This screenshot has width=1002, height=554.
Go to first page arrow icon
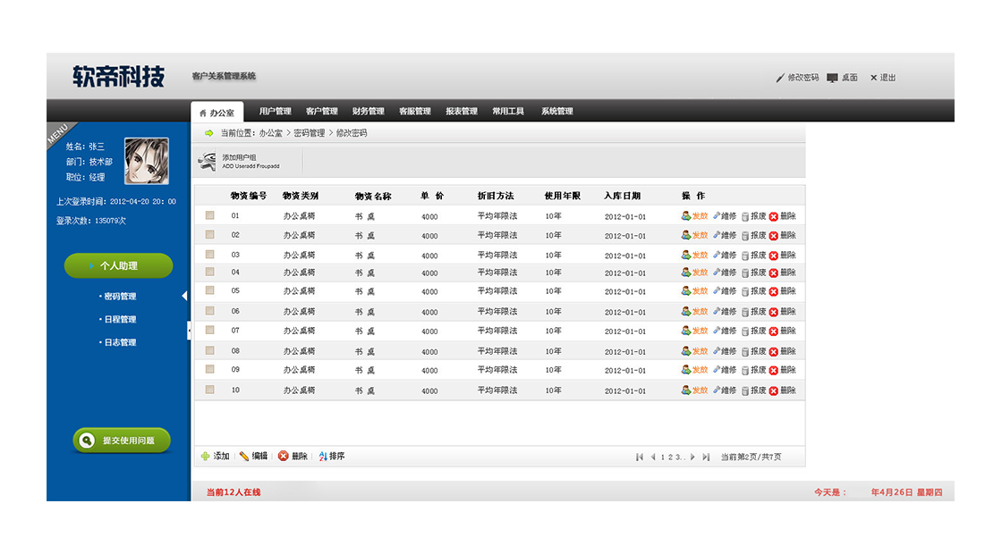click(639, 457)
